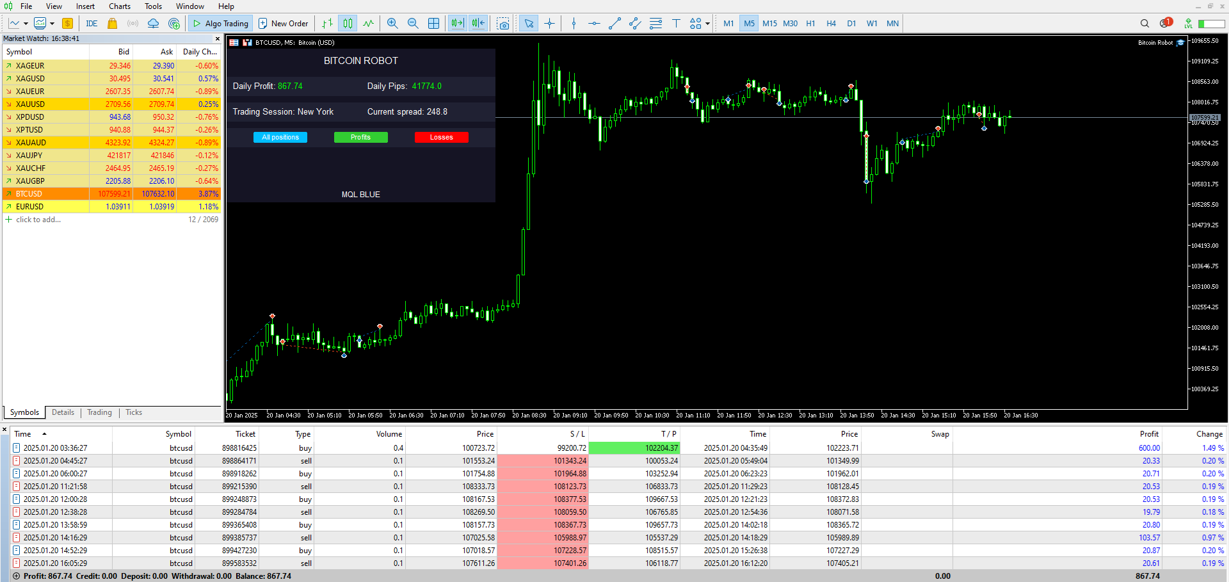Select the vertical line drawing tool
The image size is (1229, 582).
pos(574,24)
